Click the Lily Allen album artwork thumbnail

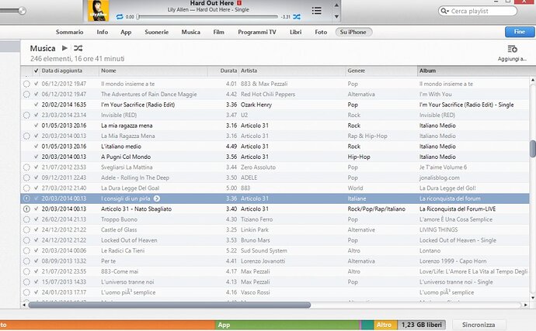[x=99, y=11]
